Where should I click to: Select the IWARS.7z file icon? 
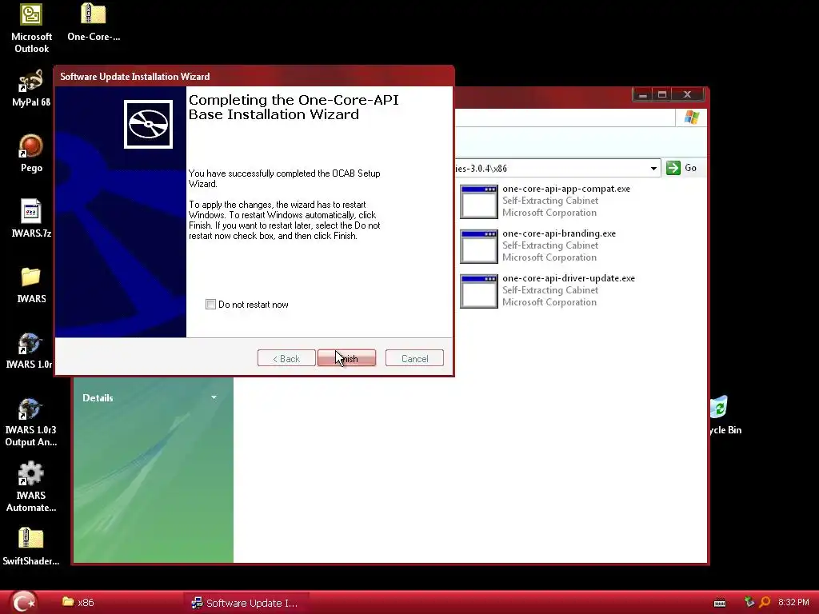(31, 211)
